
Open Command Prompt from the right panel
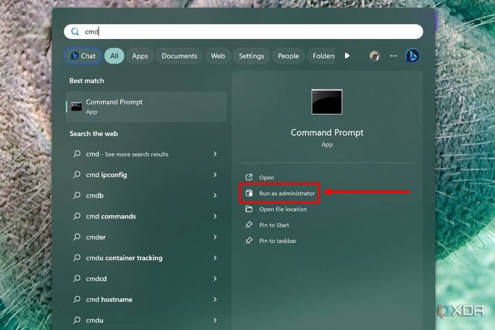pyautogui.click(x=266, y=178)
